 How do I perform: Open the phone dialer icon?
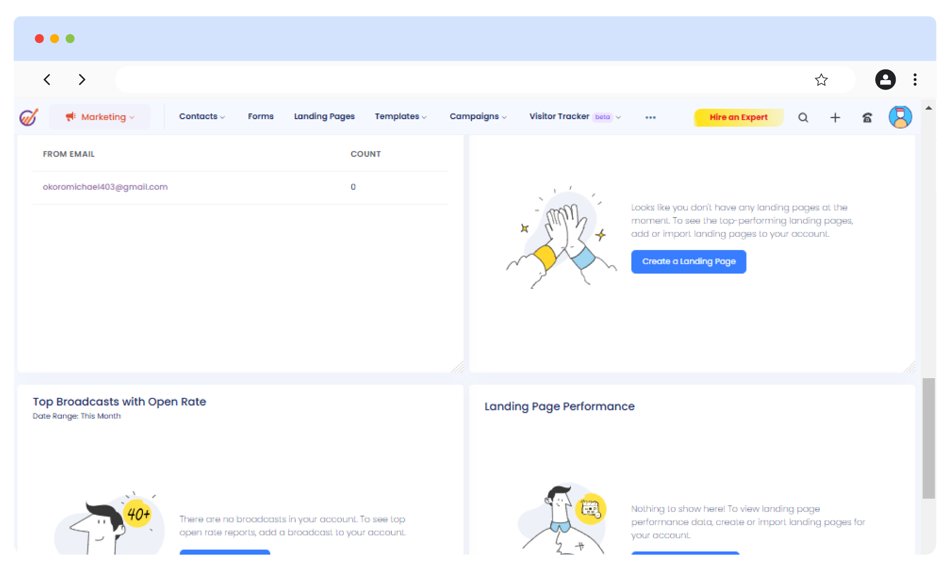[867, 118]
